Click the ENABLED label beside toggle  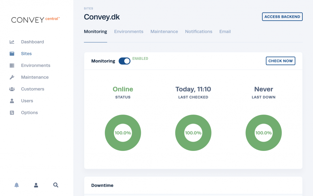click(x=140, y=59)
